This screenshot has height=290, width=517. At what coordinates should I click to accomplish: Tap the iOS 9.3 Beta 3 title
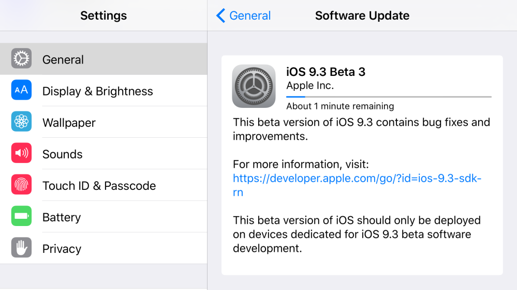click(x=326, y=72)
